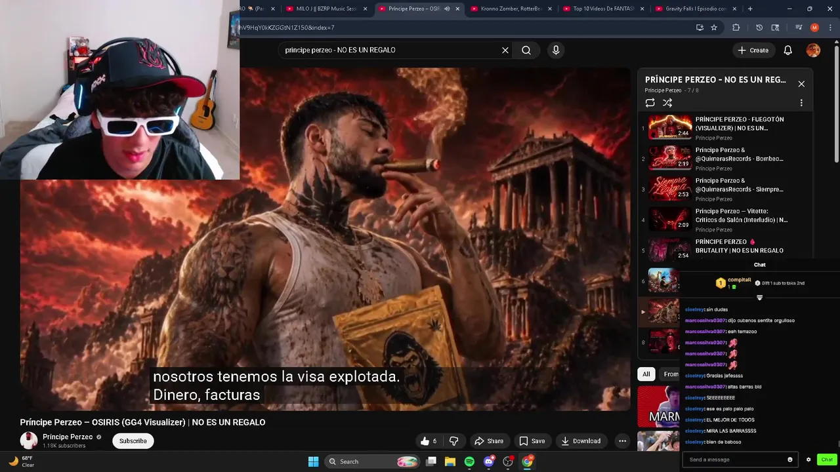The height and width of the screenshot is (472, 840).
Task: Click the YouTube search magnifier button
Action: pos(526,50)
